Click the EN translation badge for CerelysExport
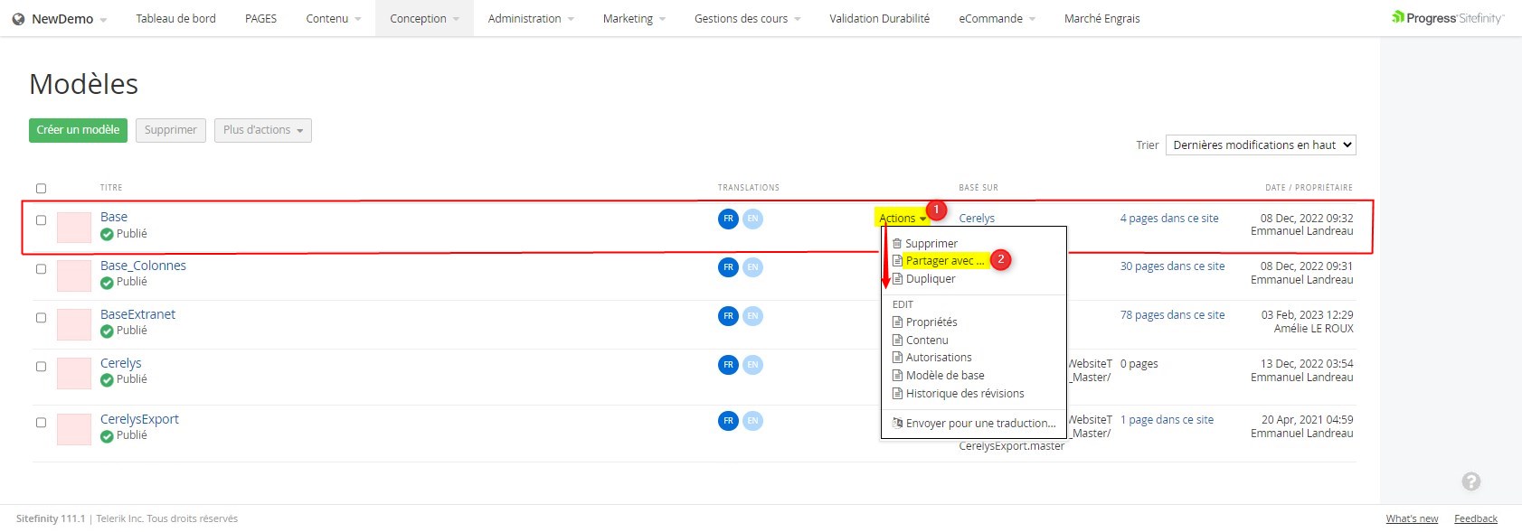The height and width of the screenshot is (532, 1522). coord(752,421)
